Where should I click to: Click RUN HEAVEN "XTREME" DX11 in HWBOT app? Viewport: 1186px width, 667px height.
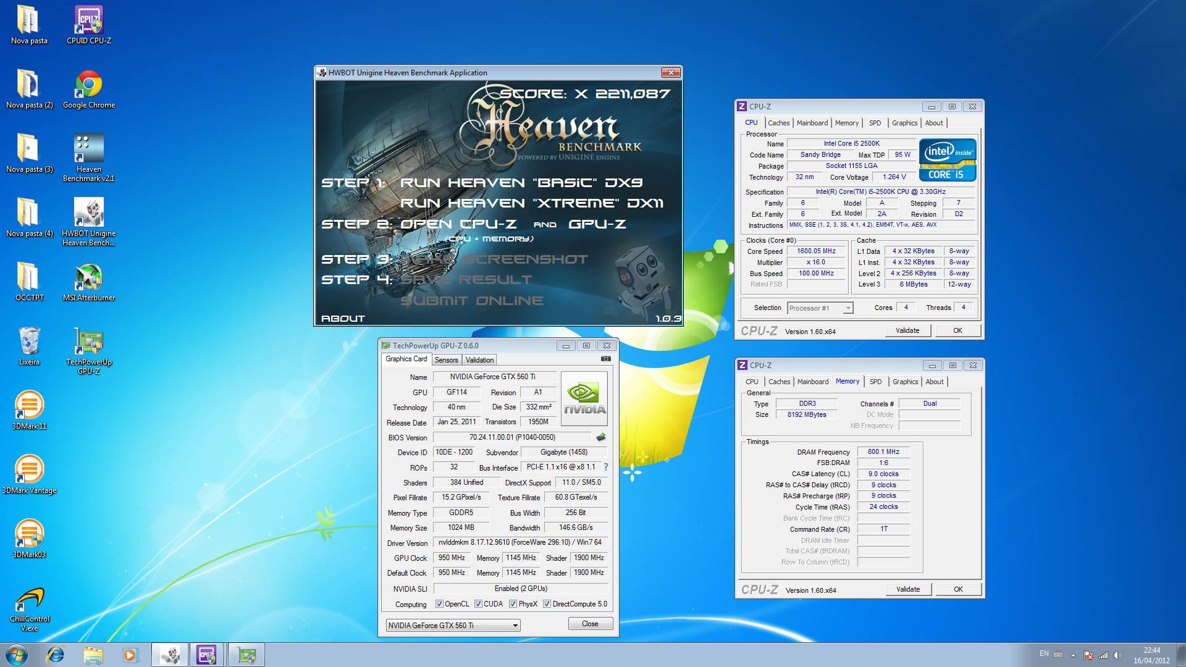(532, 203)
